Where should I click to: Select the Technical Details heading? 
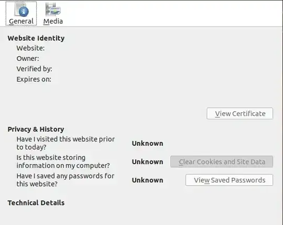[36, 203]
